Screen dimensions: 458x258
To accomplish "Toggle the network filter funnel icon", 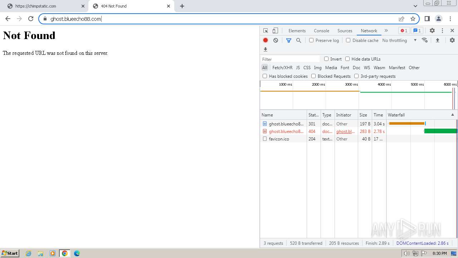I will (x=289, y=40).
